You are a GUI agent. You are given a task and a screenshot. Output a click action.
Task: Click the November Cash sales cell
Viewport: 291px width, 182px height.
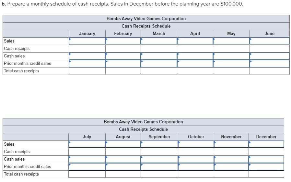(231, 159)
